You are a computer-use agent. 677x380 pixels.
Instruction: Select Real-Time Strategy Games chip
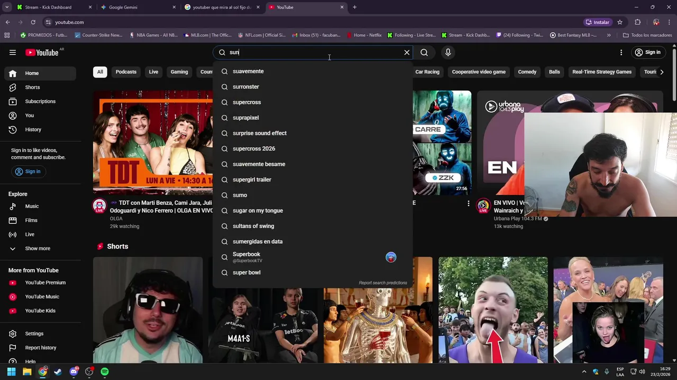click(x=602, y=72)
